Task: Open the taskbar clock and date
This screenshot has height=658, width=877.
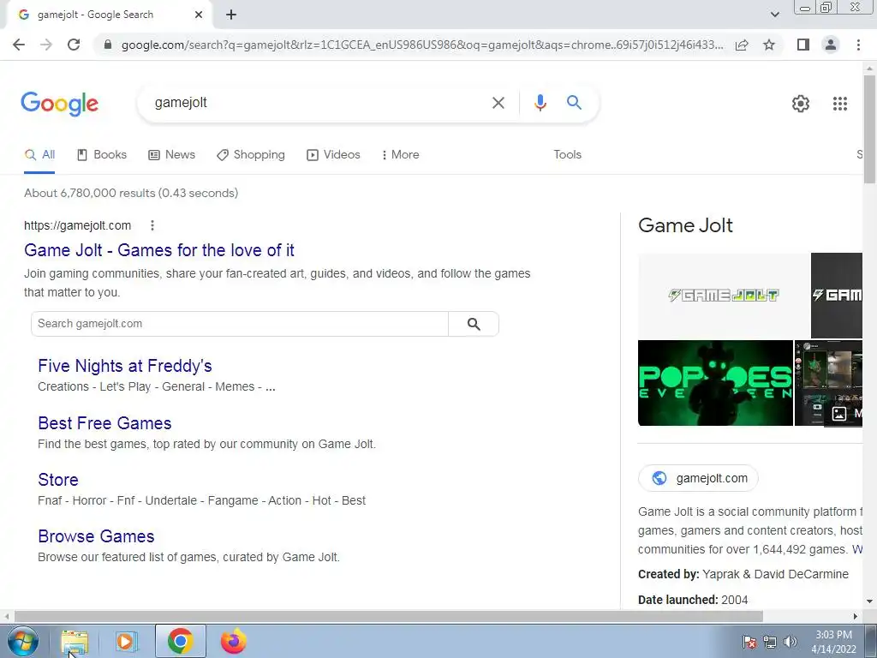Action: 833,642
